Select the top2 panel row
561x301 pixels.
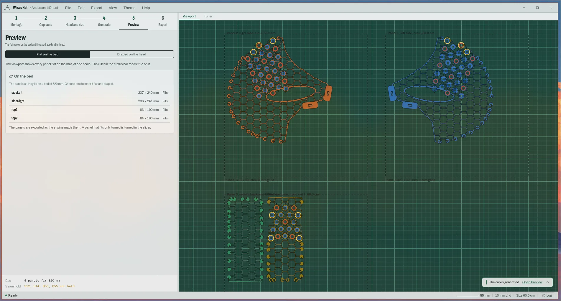coord(89,118)
